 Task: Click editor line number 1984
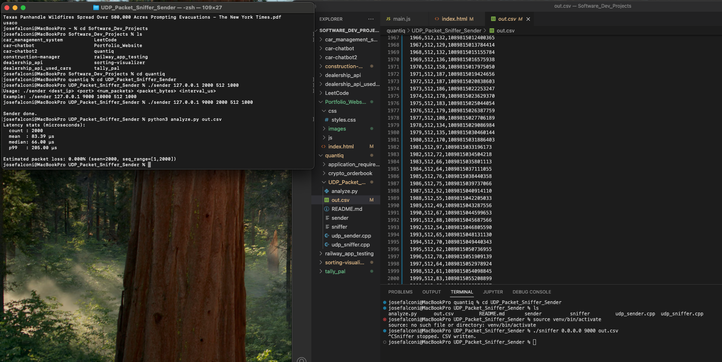pyautogui.click(x=393, y=162)
